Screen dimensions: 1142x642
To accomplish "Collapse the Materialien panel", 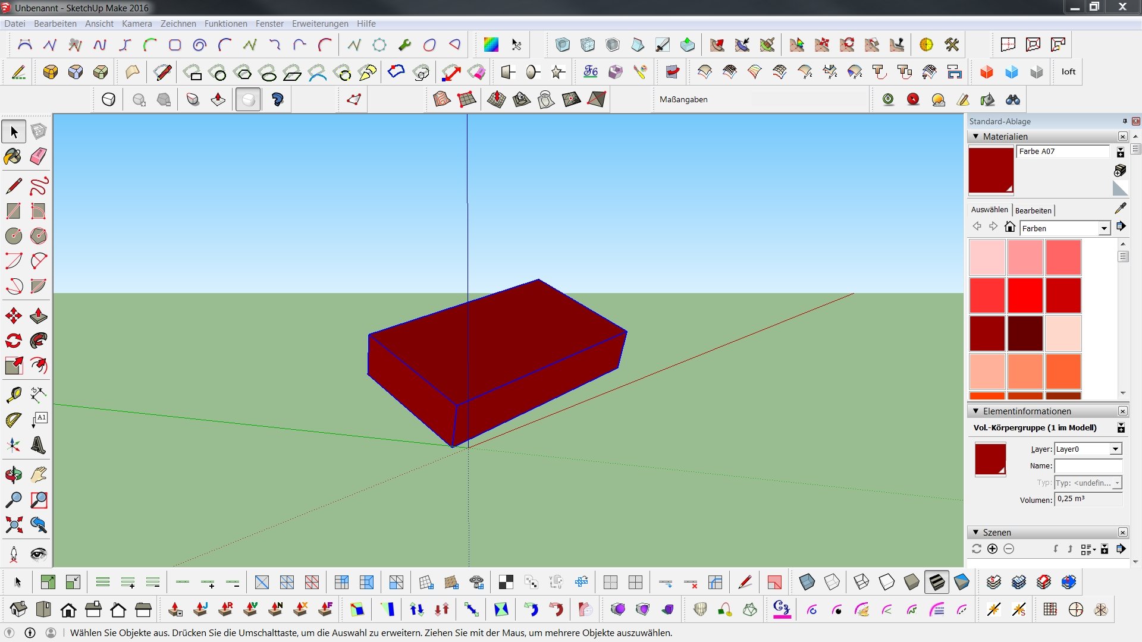I will pyautogui.click(x=975, y=136).
